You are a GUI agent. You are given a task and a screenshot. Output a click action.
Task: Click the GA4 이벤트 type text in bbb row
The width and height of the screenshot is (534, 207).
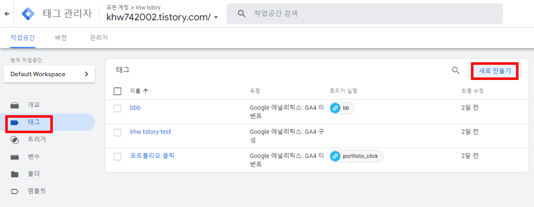[287, 112]
